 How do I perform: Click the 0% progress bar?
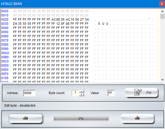81,119
